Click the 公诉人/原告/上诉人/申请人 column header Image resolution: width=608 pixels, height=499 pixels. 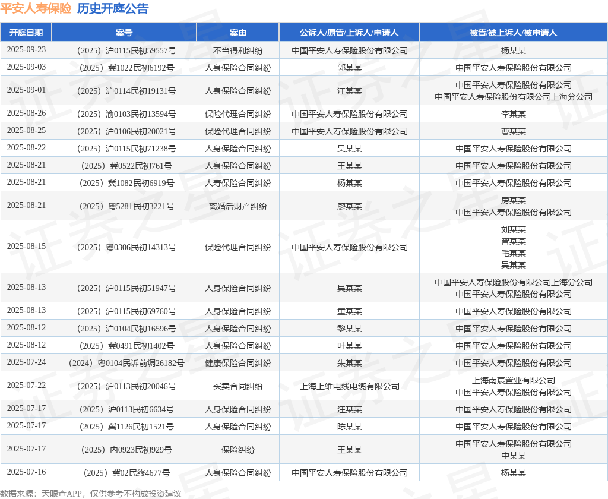(349, 33)
